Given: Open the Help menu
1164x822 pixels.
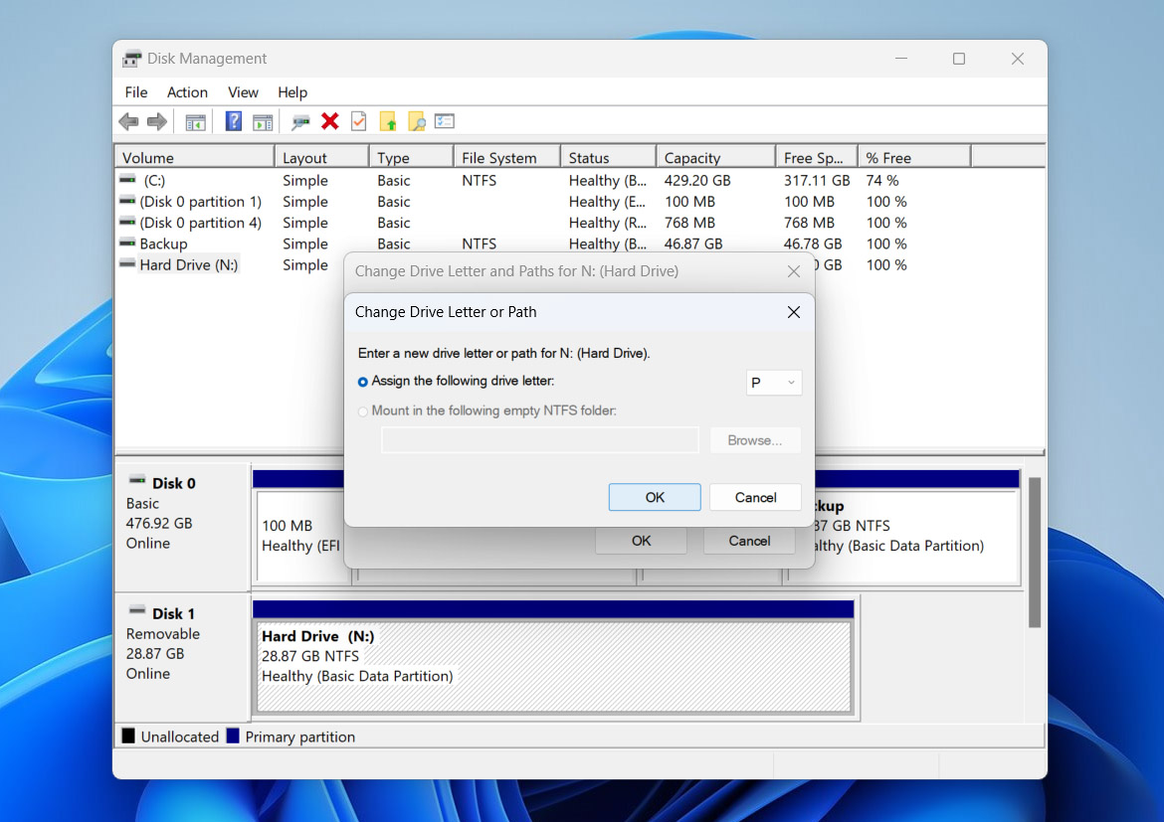Looking at the screenshot, I should (x=292, y=92).
